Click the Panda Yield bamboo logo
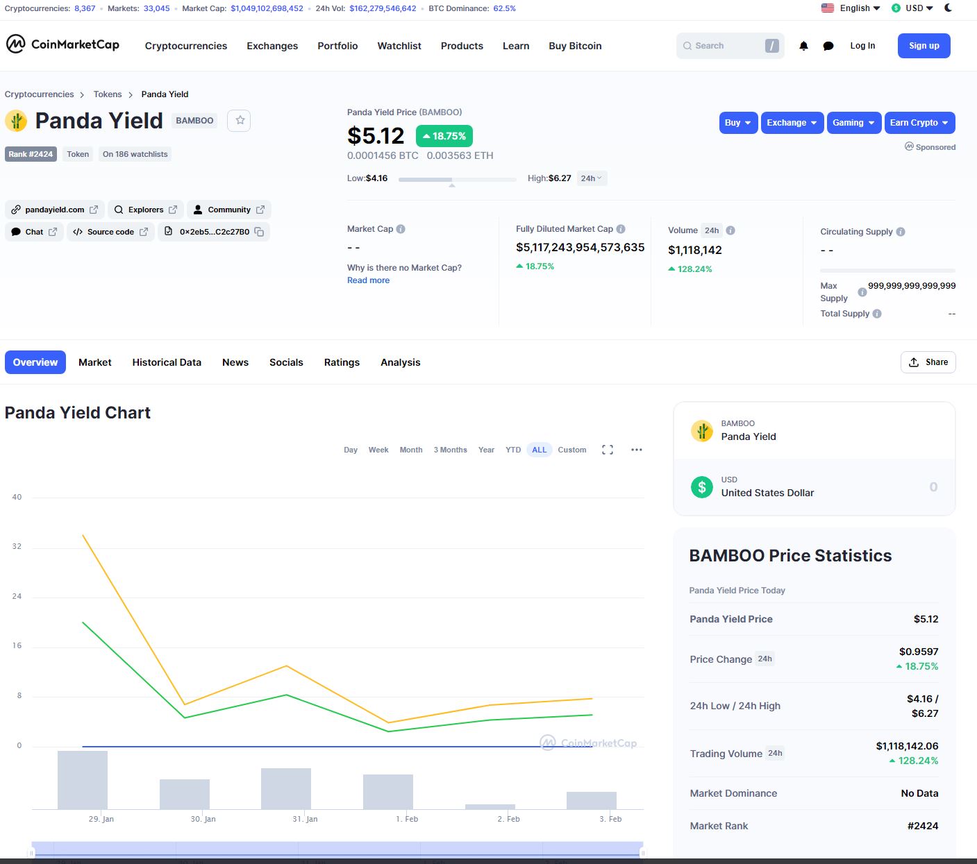 coord(16,121)
